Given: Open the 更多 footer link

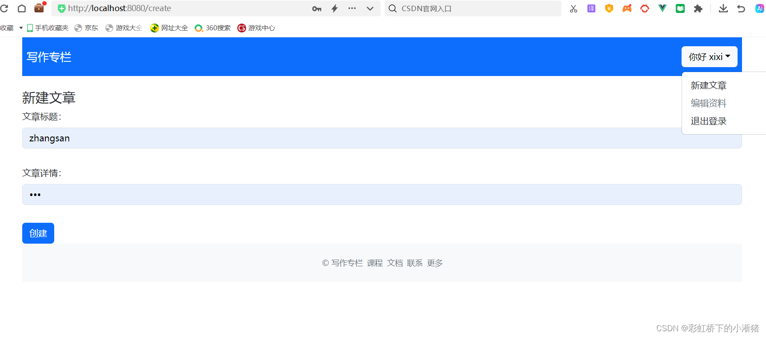Looking at the screenshot, I should tap(435, 263).
